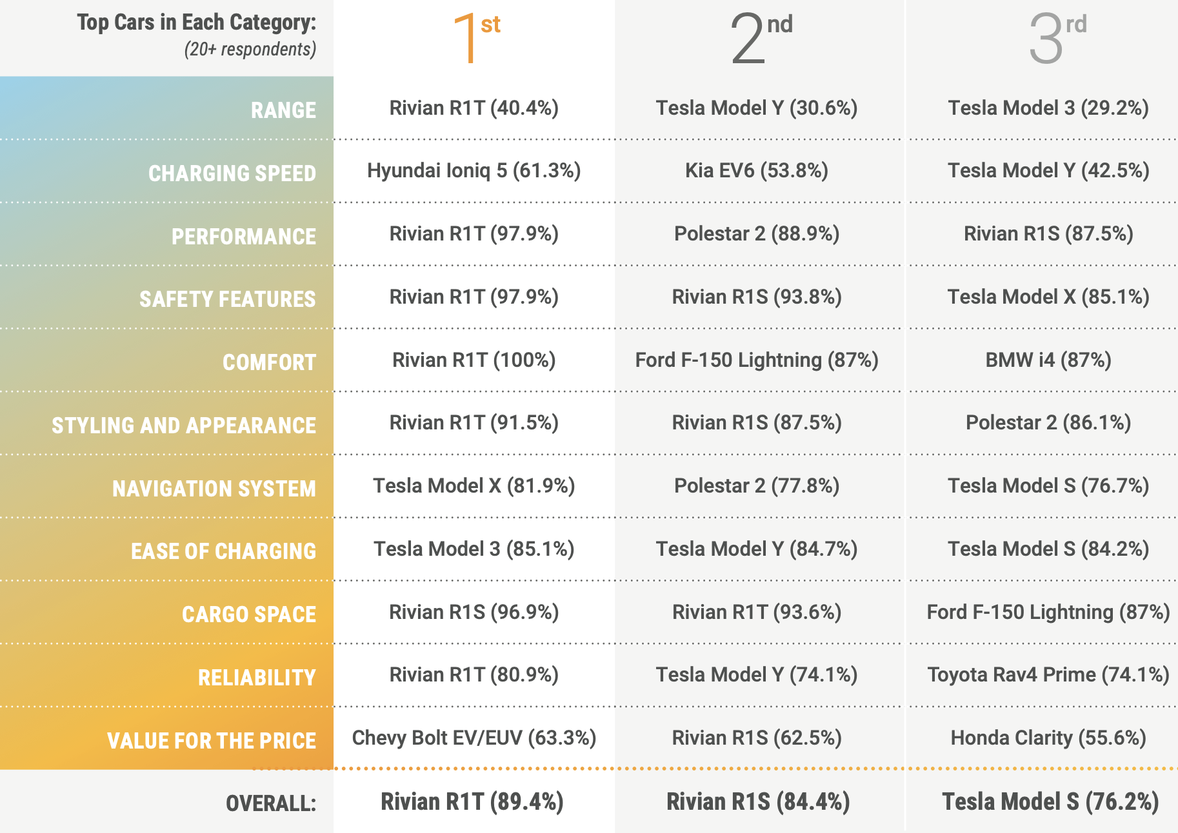Click the RANGE category label
The image size is (1178, 833).
pos(283,110)
